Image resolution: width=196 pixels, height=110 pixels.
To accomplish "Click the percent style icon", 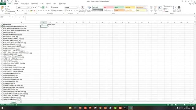I will click(x=69, y=11).
